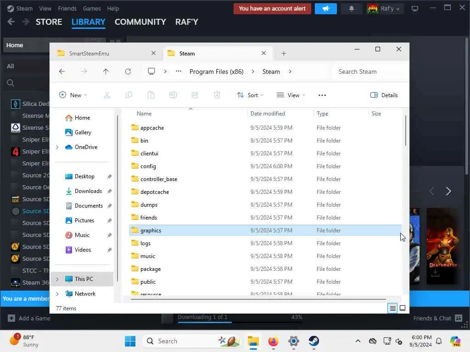Open the New item dropdown
This screenshot has width=470, height=352.
pyautogui.click(x=73, y=95)
